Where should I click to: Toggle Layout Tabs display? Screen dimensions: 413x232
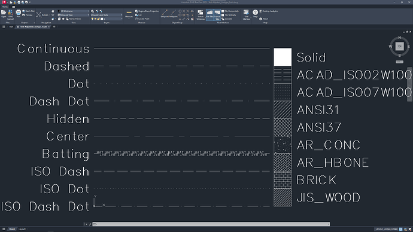[217, 15]
